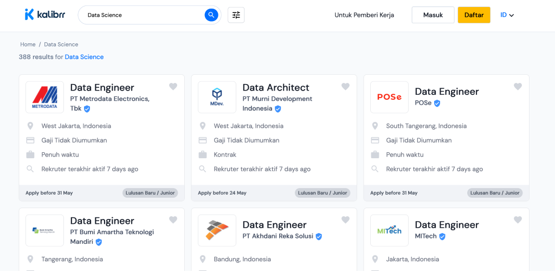Open Data Engineer at PT Bumi Amartha
The width and height of the screenshot is (555, 271).
[102, 221]
